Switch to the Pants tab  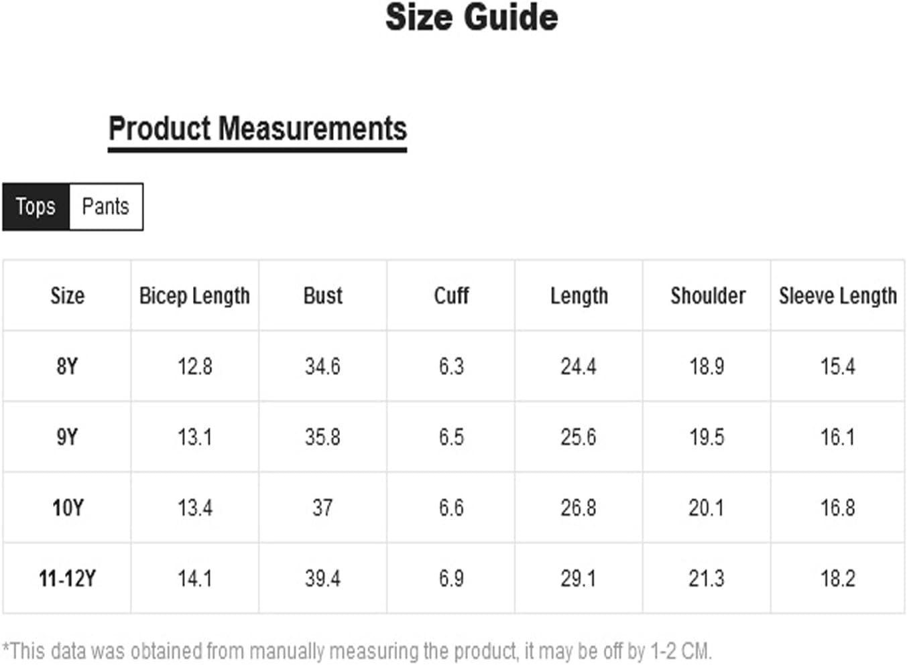[x=106, y=206]
